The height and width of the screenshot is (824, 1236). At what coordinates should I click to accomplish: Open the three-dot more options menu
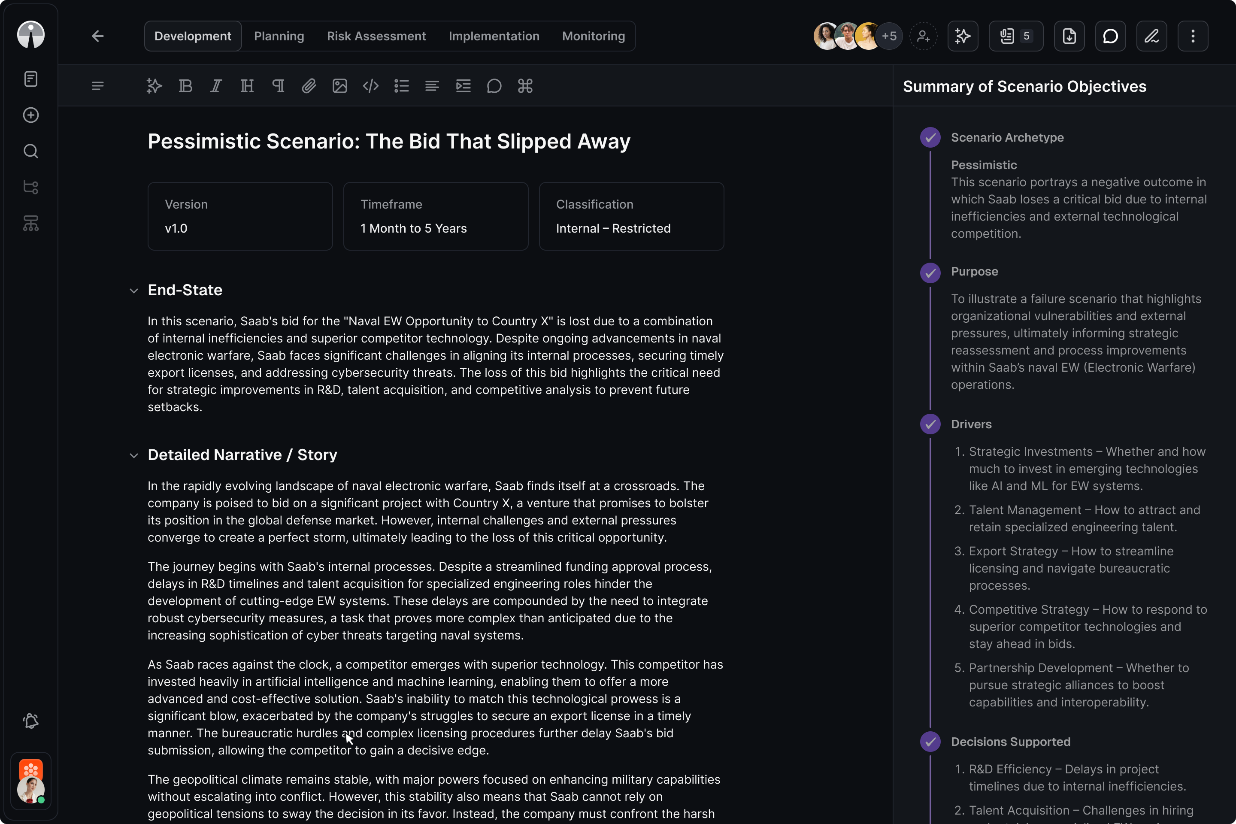click(x=1192, y=36)
